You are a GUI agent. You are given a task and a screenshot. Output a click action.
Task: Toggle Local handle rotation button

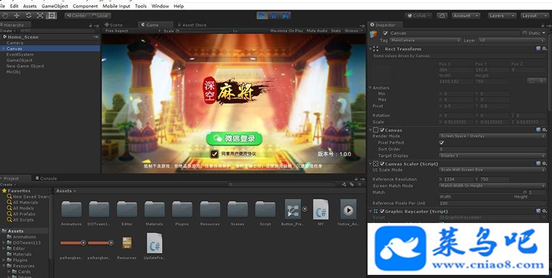(99, 16)
